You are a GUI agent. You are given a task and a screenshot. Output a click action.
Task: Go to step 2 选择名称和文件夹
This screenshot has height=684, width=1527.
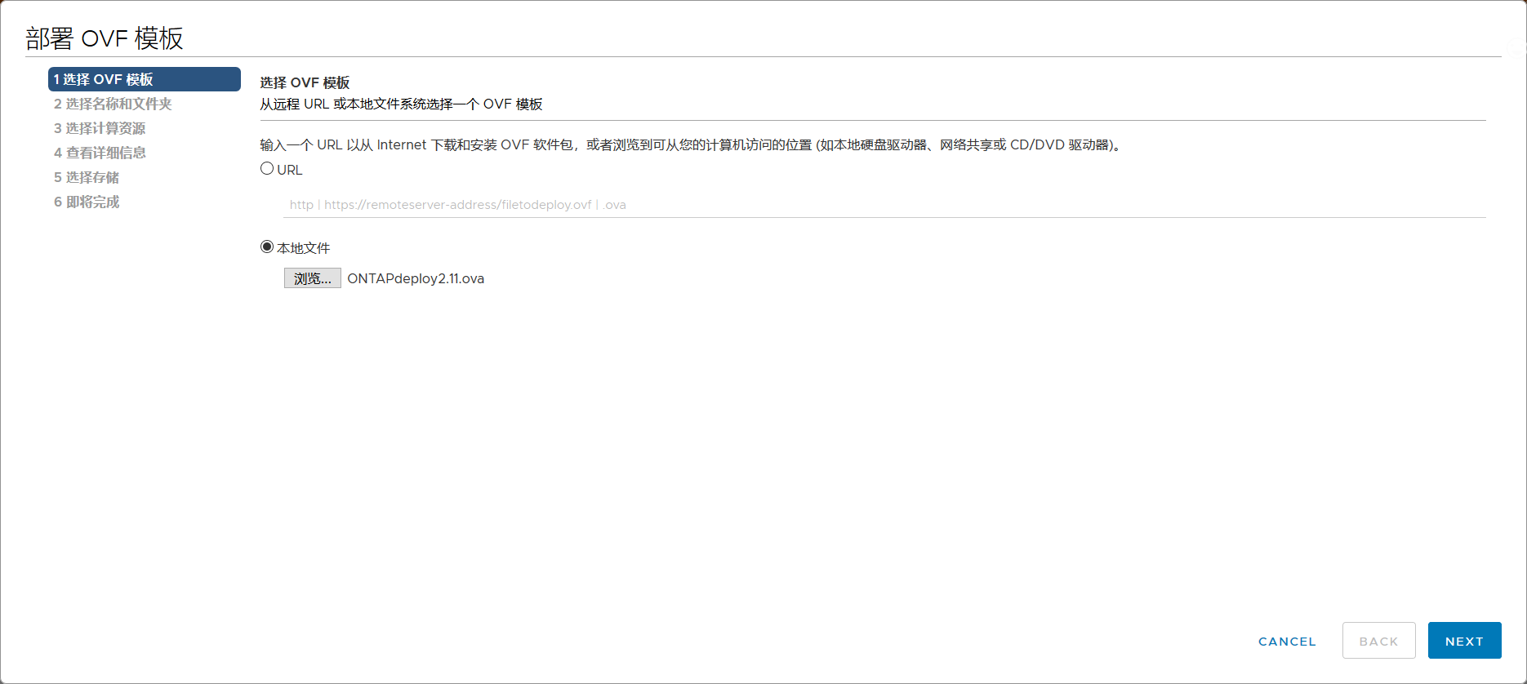(x=113, y=104)
